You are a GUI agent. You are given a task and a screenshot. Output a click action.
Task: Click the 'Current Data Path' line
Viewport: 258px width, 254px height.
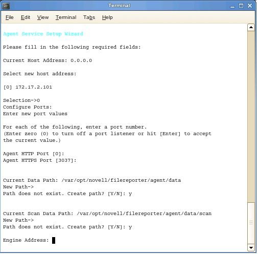pos(92,180)
